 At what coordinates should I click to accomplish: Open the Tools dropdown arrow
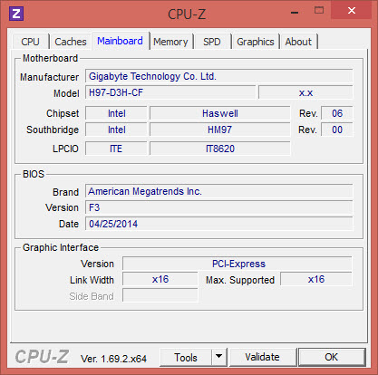pos(219,357)
